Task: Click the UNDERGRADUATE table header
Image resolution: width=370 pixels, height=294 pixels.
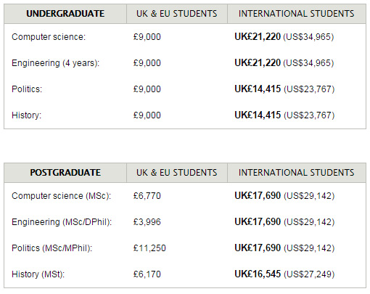Action: point(65,14)
